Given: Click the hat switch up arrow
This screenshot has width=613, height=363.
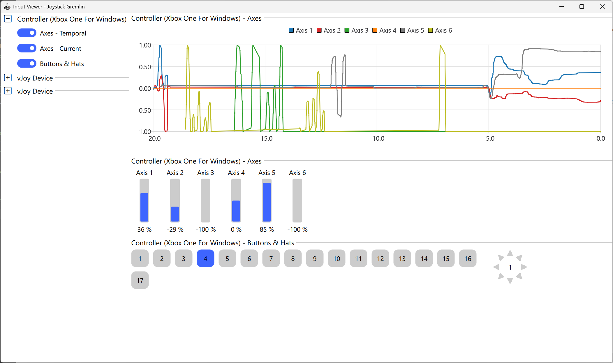Looking at the screenshot, I should [x=510, y=253].
